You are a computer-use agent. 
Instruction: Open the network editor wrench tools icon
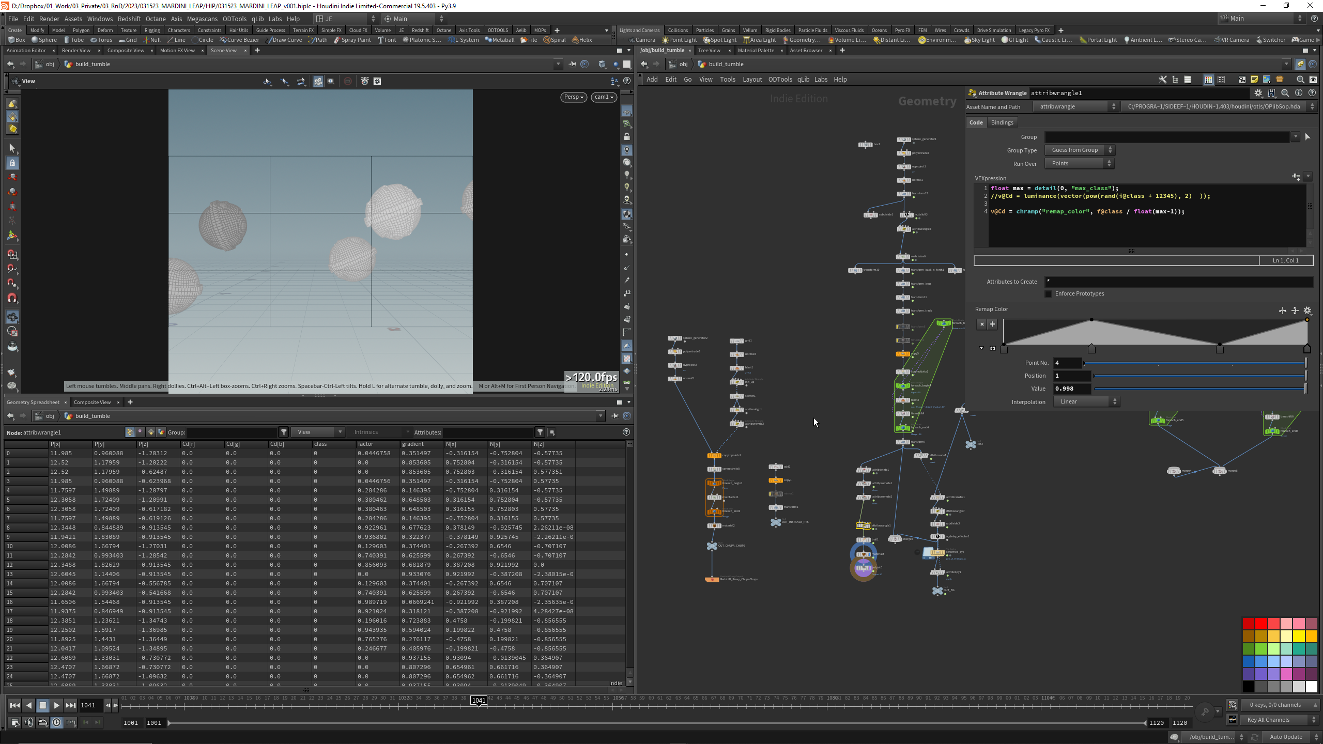pyautogui.click(x=1163, y=80)
